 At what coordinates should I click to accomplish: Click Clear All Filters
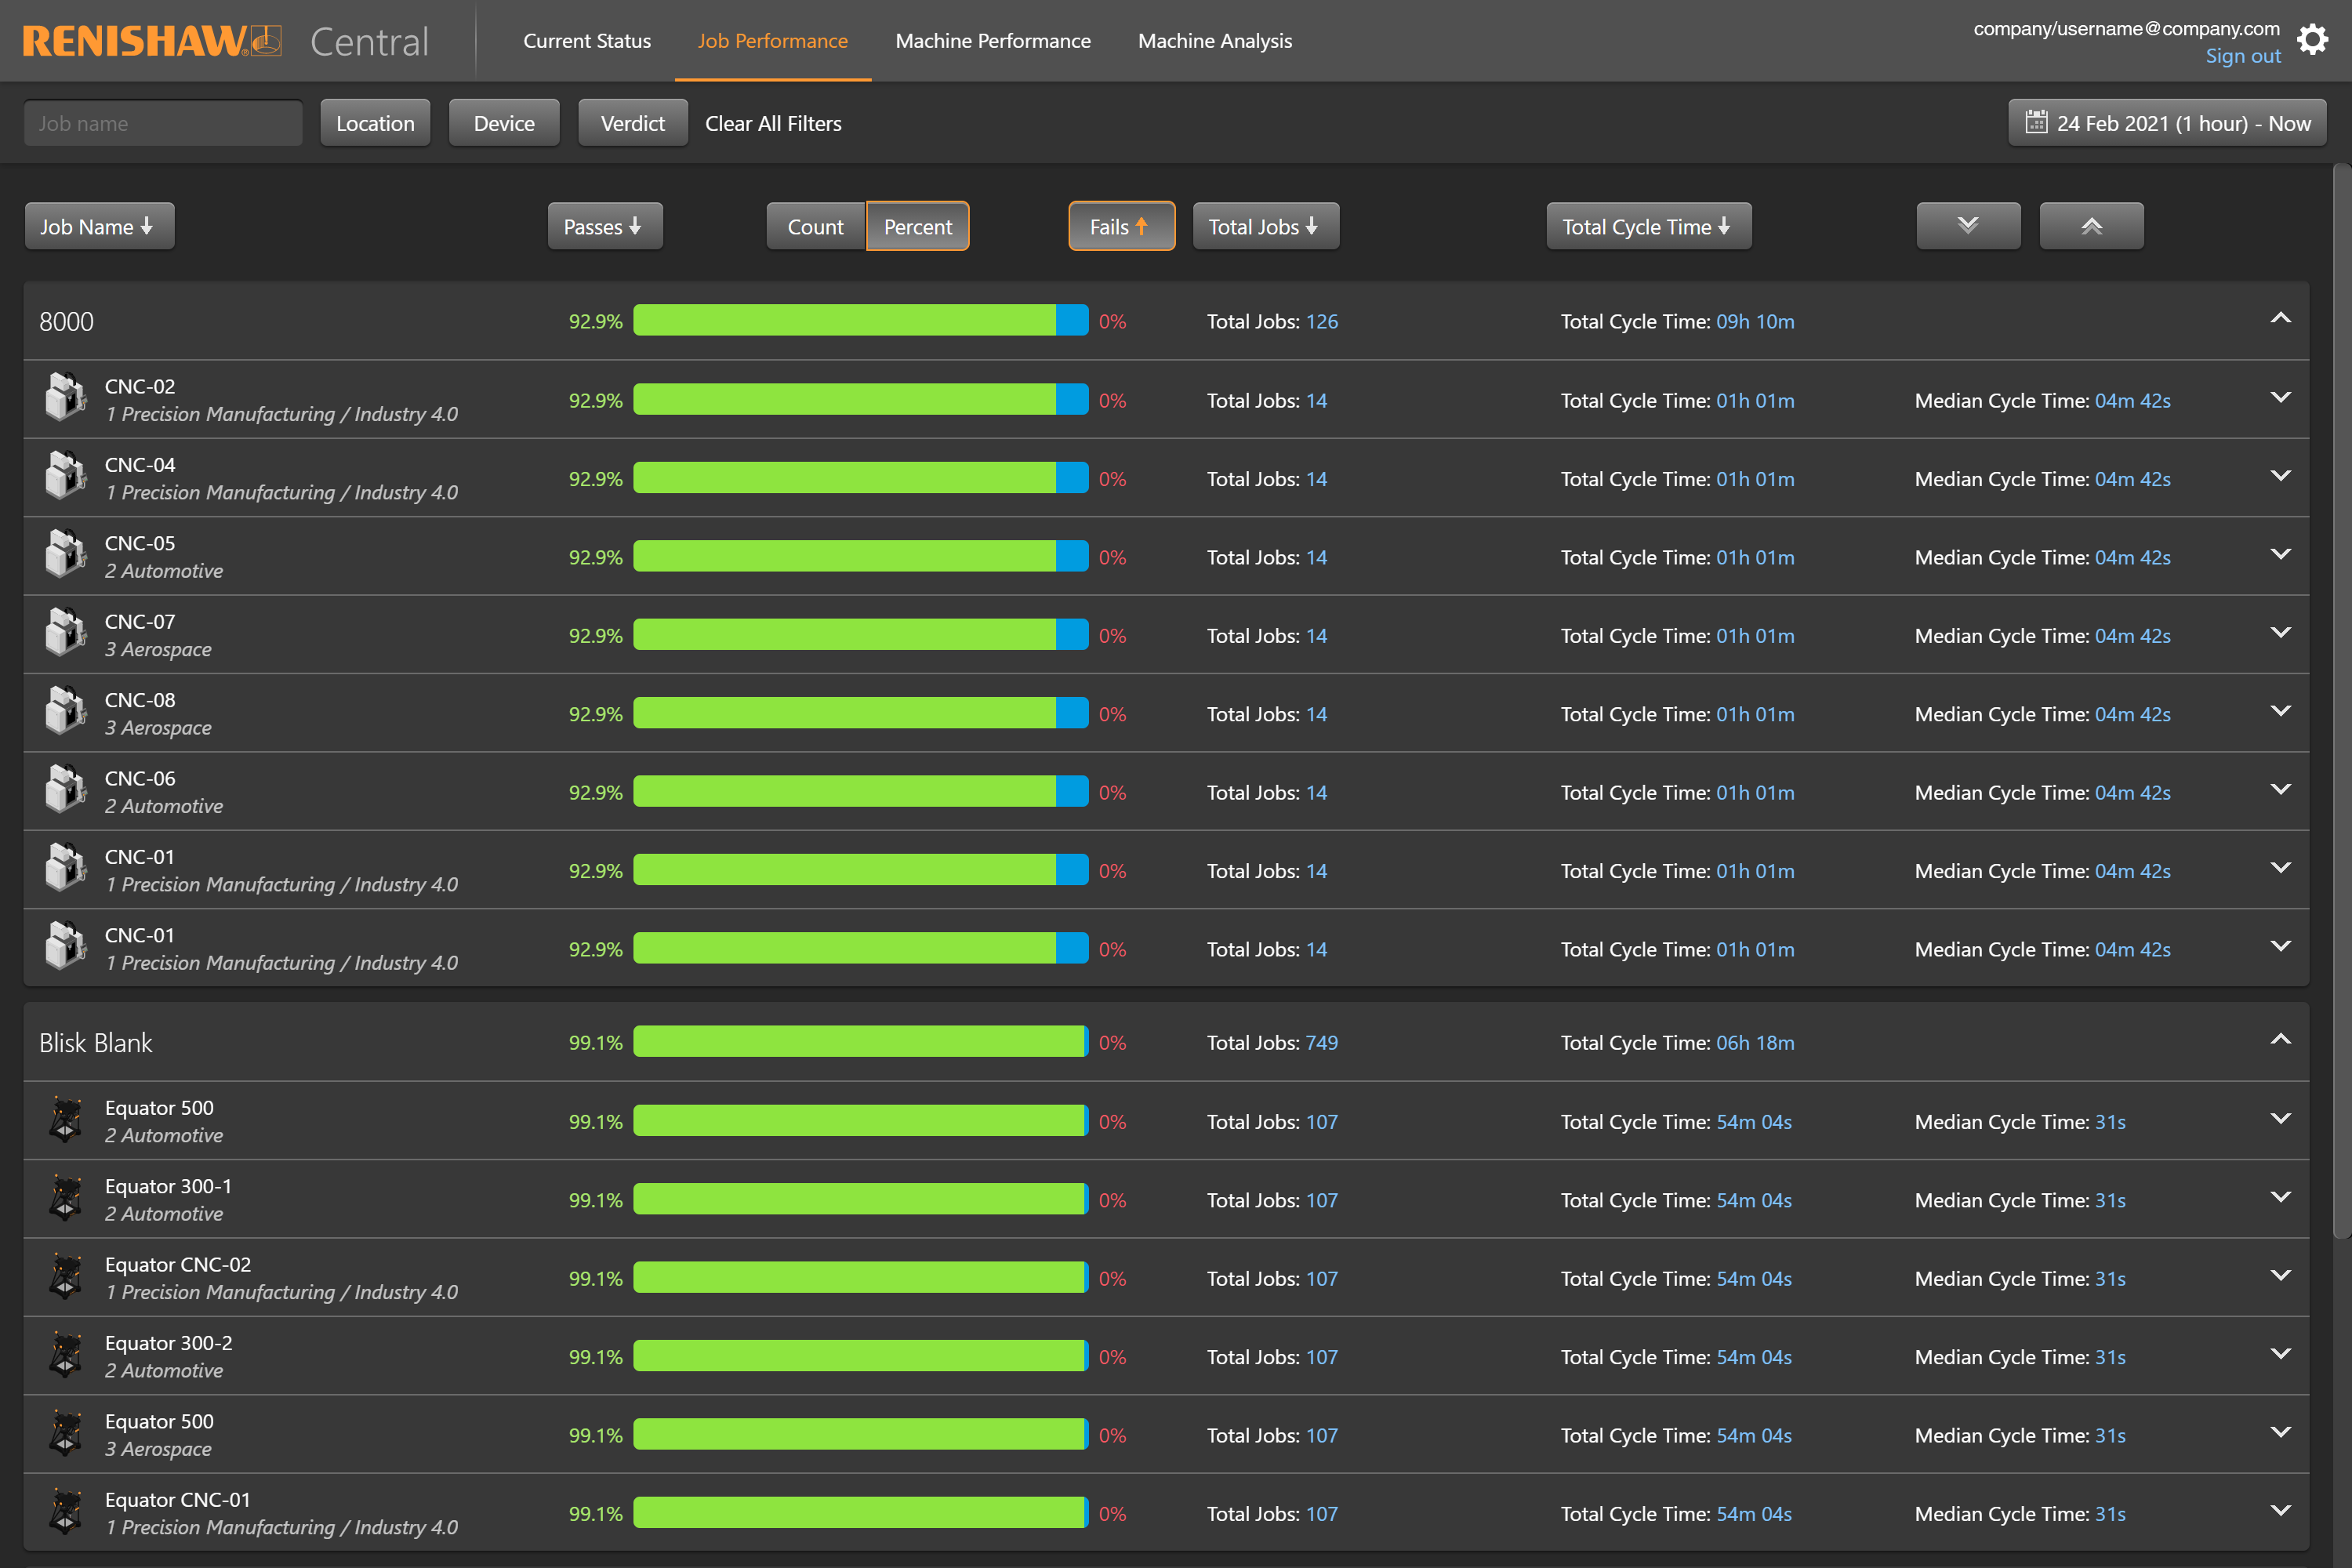click(x=773, y=123)
